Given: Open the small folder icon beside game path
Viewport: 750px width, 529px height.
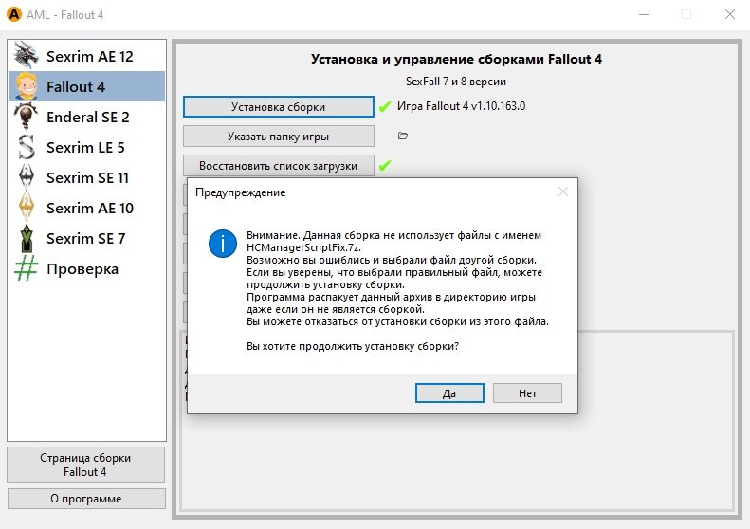Looking at the screenshot, I should [x=403, y=137].
